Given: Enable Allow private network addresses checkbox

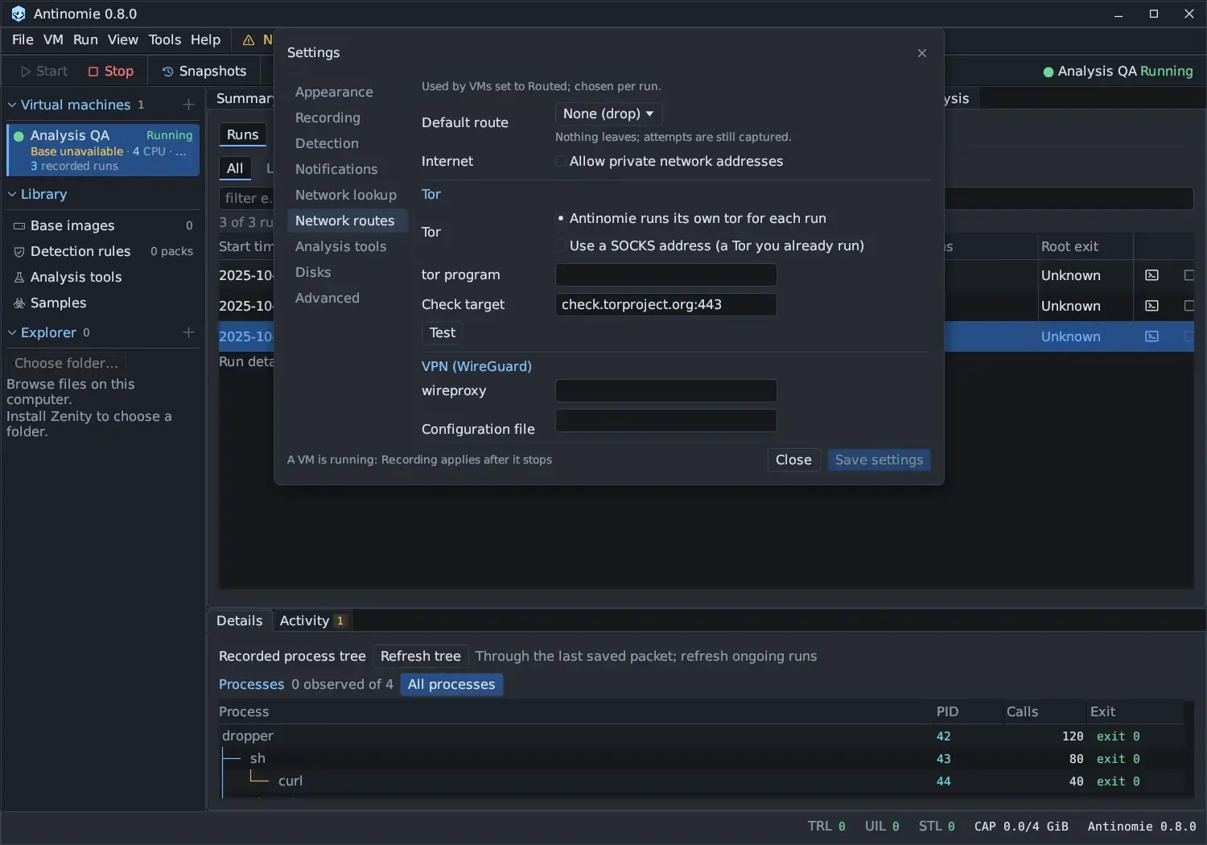Looking at the screenshot, I should pyautogui.click(x=561, y=161).
